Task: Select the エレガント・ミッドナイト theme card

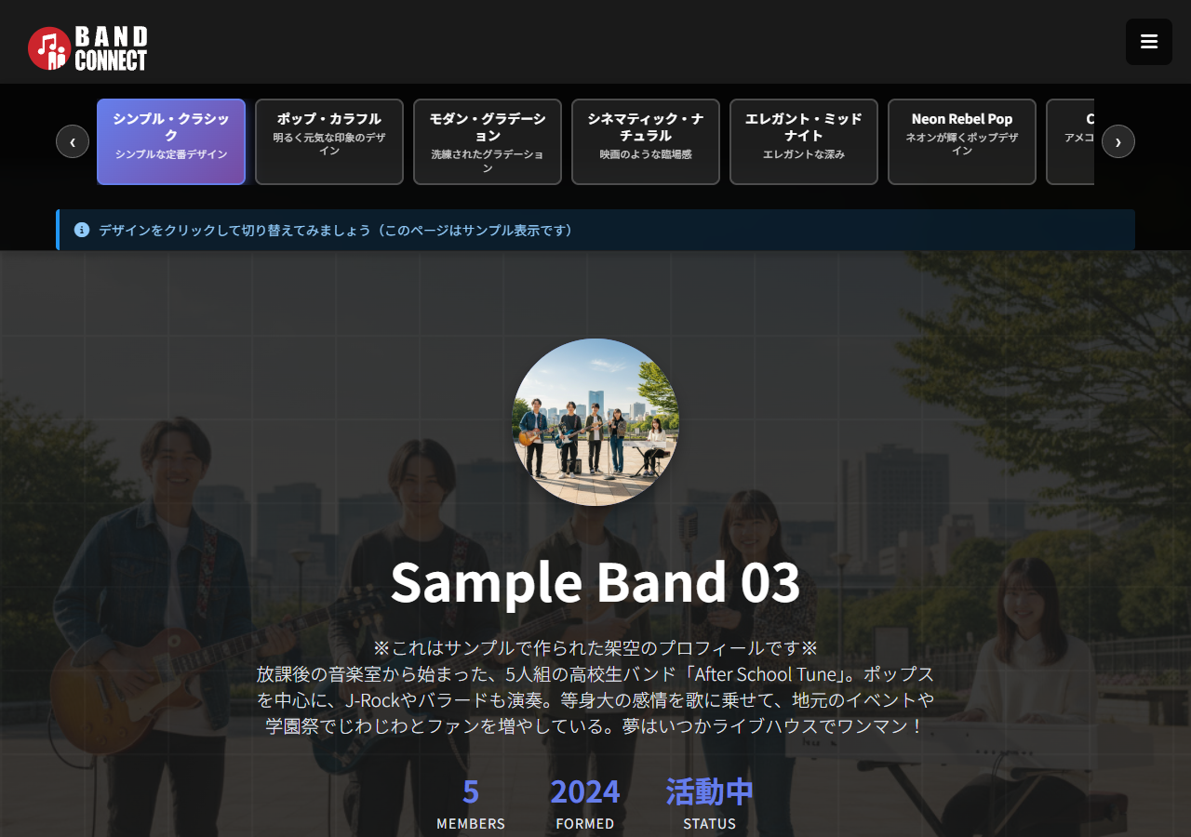Action: 803,141
